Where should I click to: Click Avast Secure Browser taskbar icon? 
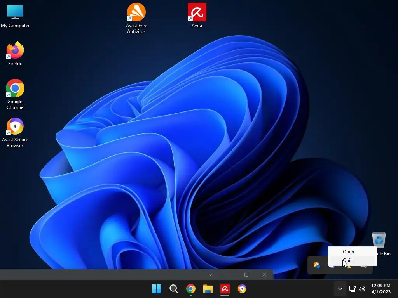tap(242, 289)
